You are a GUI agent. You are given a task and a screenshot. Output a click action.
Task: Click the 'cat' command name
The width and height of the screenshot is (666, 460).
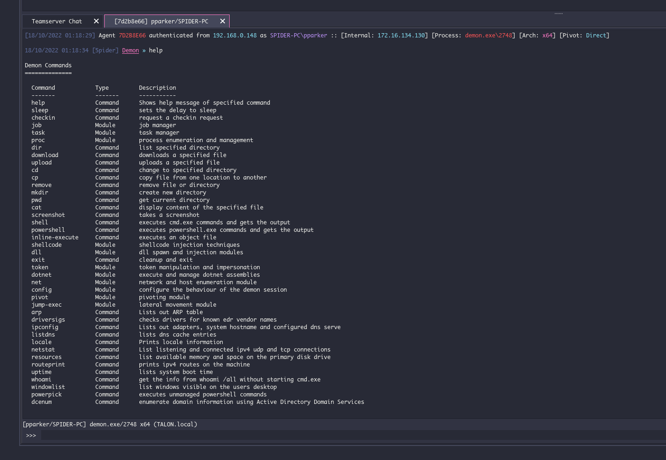tap(36, 208)
